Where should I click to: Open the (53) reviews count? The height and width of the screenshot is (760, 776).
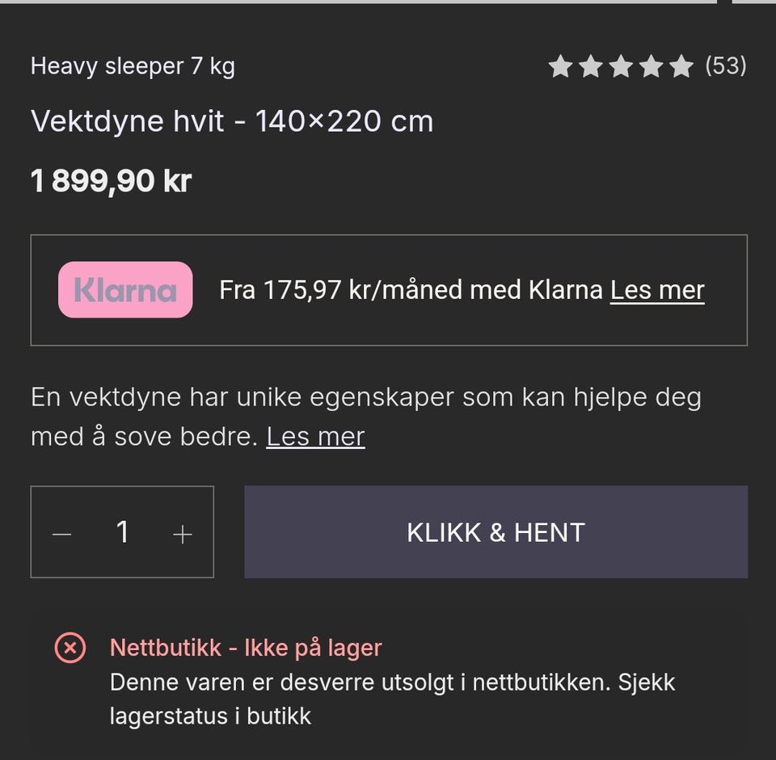point(725,66)
